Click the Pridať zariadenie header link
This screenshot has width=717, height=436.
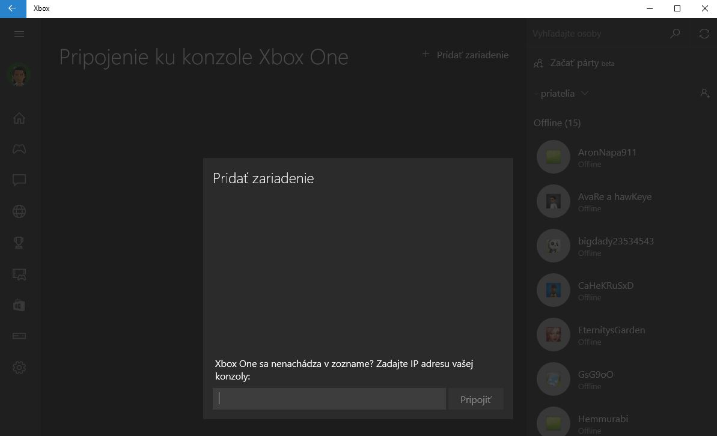point(472,55)
